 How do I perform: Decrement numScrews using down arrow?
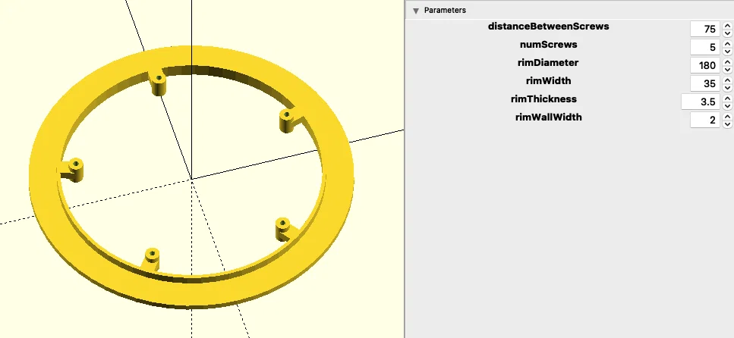tap(727, 52)
